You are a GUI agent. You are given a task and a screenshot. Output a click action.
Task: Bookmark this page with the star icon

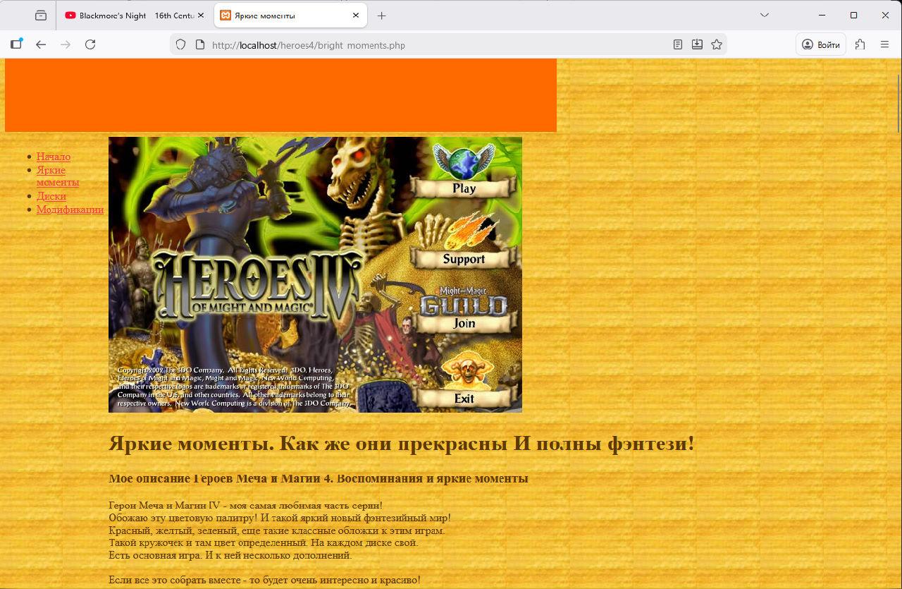[x=717, y=44]
